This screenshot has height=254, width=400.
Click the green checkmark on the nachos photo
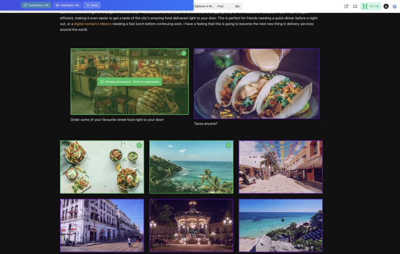coord(139,145)
